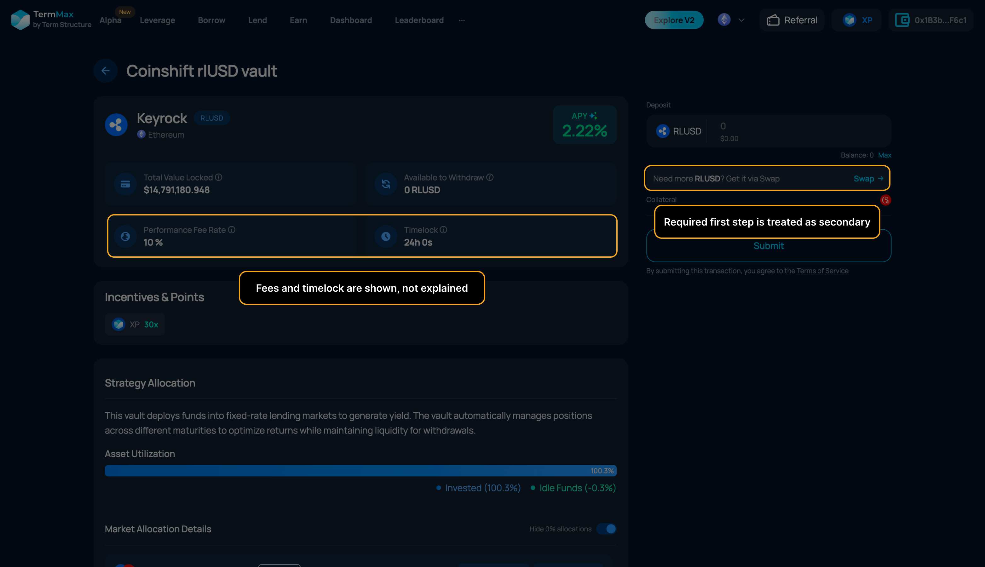Click the TermMax logo icon
This screenshot has height=567, width=985.
[x=20, y=20]
